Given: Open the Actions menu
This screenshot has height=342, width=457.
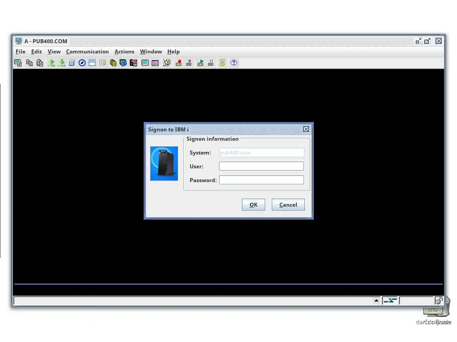Looking at the screenshot, I should tap(124, 52).
